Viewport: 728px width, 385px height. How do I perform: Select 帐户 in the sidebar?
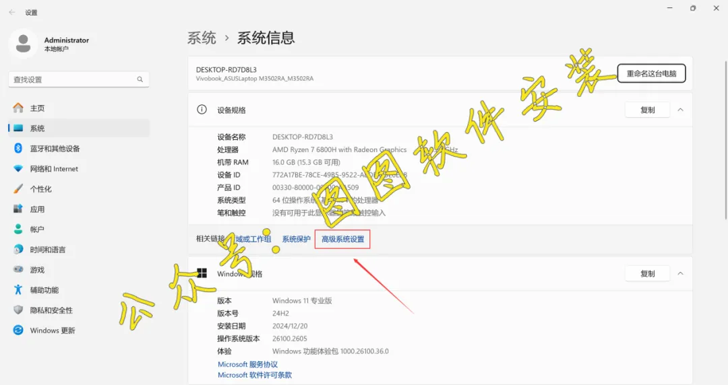click(x=79, y=229)
